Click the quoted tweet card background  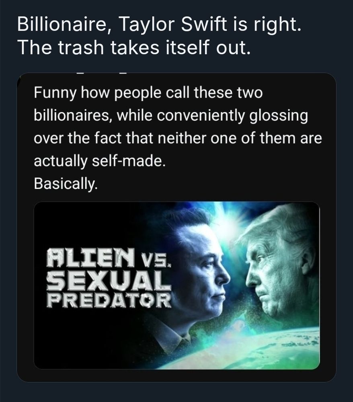pyautogui.click(x=176, y=228)
